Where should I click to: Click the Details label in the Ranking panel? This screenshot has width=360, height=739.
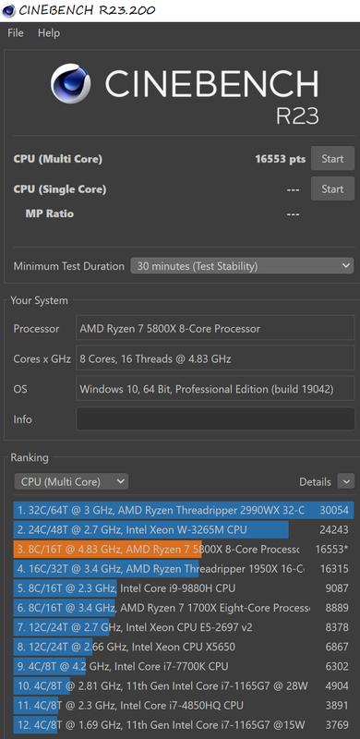[315, 481]
